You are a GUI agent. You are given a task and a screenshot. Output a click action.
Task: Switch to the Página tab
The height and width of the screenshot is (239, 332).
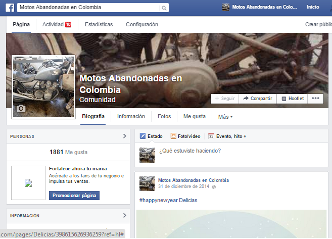(x=21, y=25)
